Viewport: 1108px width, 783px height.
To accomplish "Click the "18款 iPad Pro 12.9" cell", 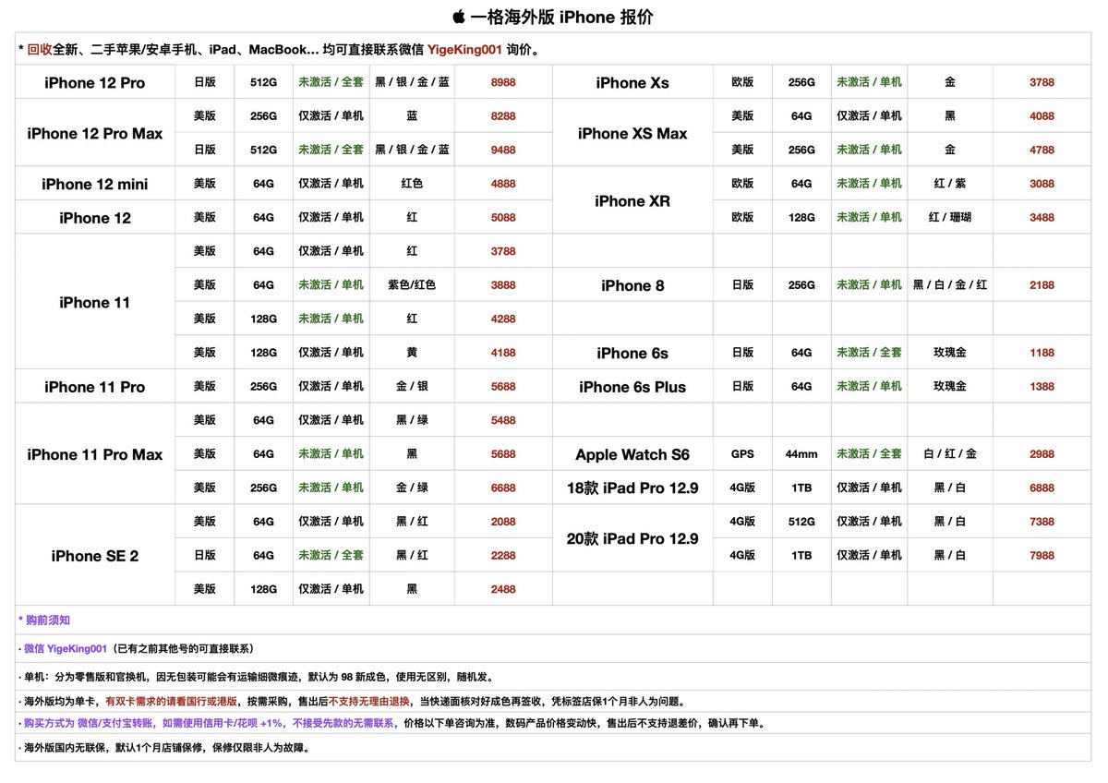I will pos(632,488).
